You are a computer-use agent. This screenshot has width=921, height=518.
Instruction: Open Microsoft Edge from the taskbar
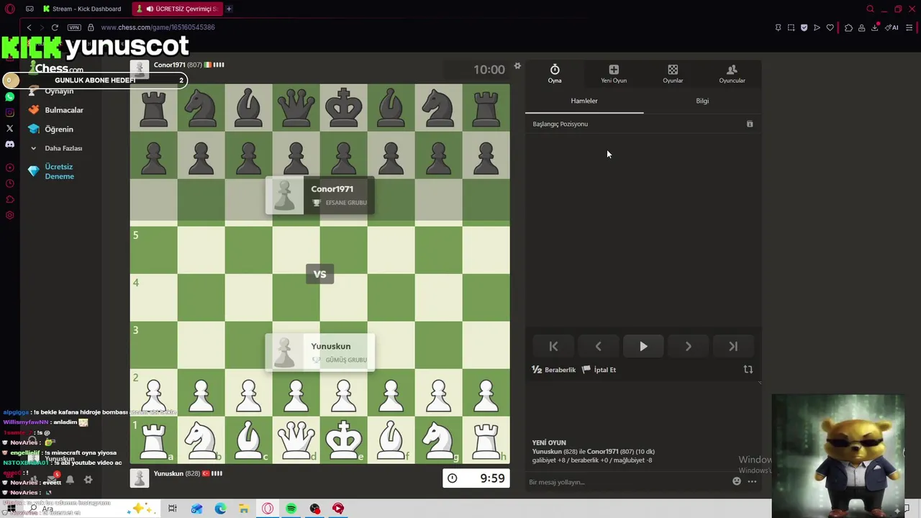(x=220, y=509)
